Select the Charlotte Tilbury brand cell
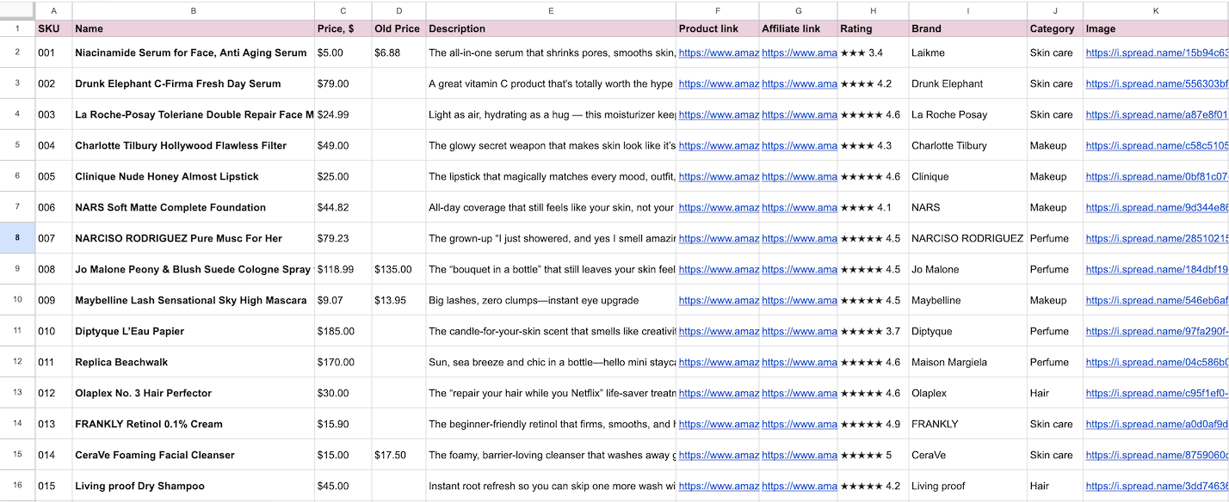This screenshot has height=502, width=1229. [x=967, y=145]
